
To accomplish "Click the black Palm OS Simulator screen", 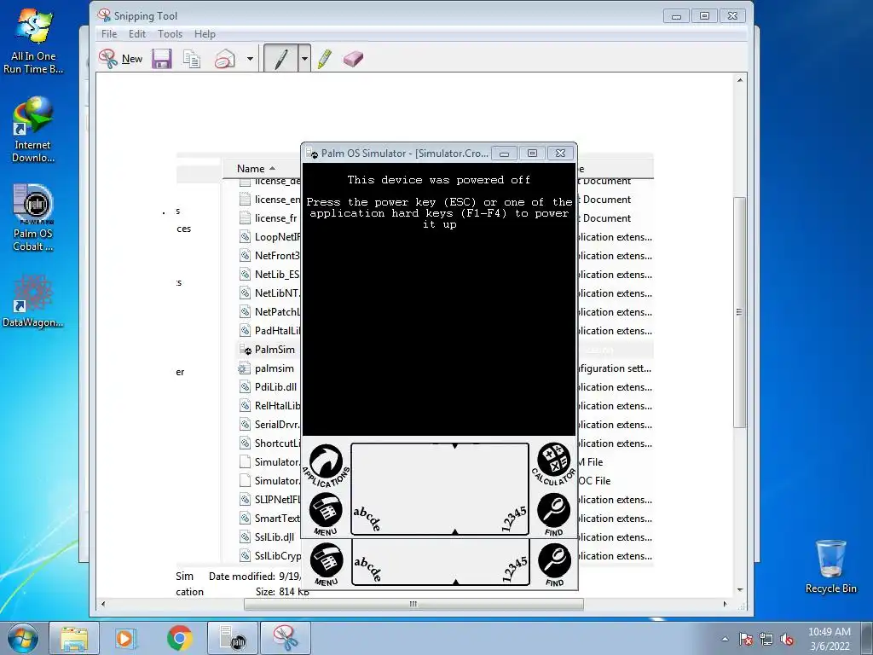I will [x=439, y=299].
